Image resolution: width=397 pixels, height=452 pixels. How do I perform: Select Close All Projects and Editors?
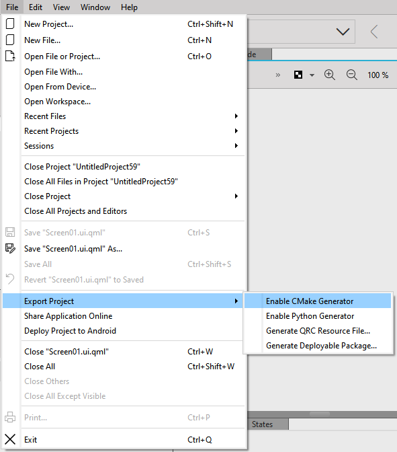tap(124, 211)
